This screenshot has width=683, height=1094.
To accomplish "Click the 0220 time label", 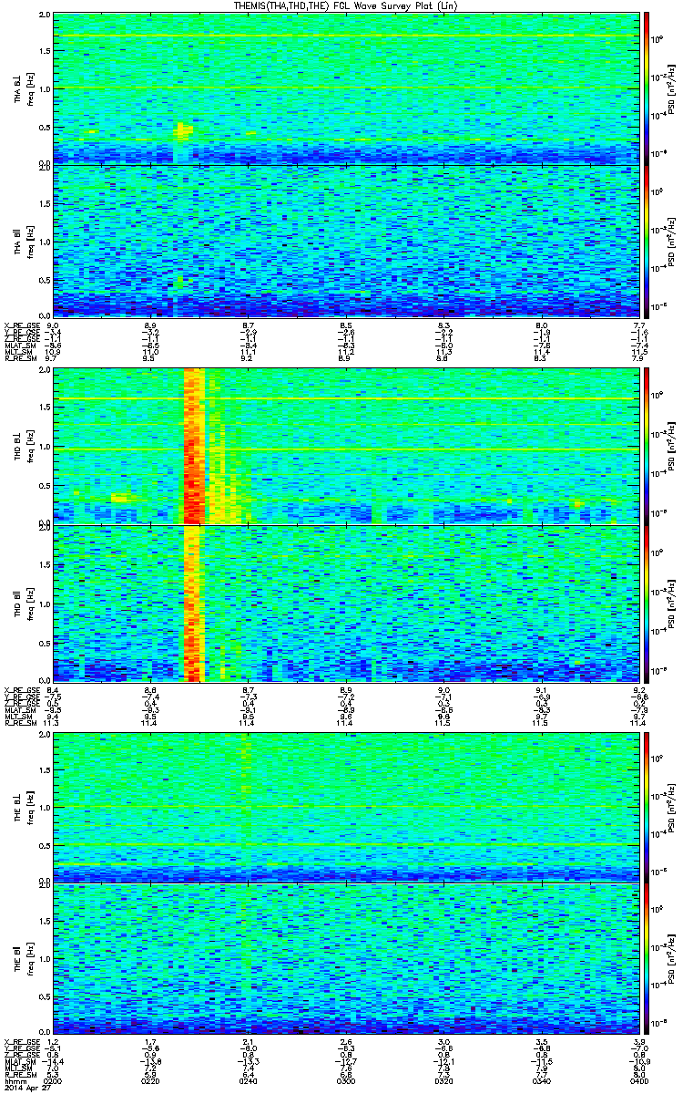I will pyautogui.click(x=151, y=1080).
